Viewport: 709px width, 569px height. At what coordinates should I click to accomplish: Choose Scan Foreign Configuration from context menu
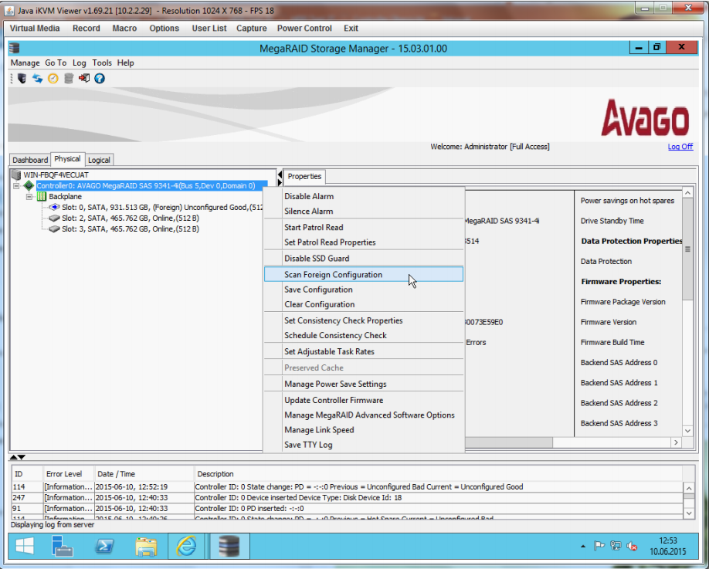333,274
